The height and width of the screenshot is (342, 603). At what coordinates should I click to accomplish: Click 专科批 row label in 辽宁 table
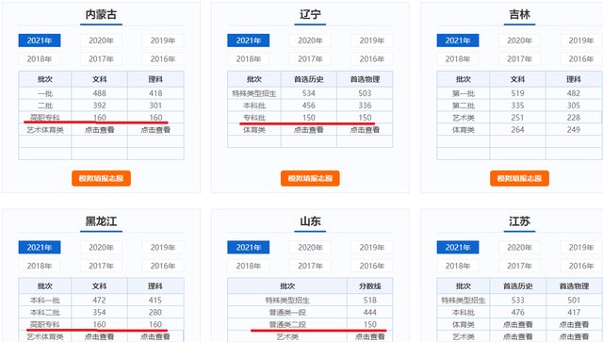(x=254, y=118)
